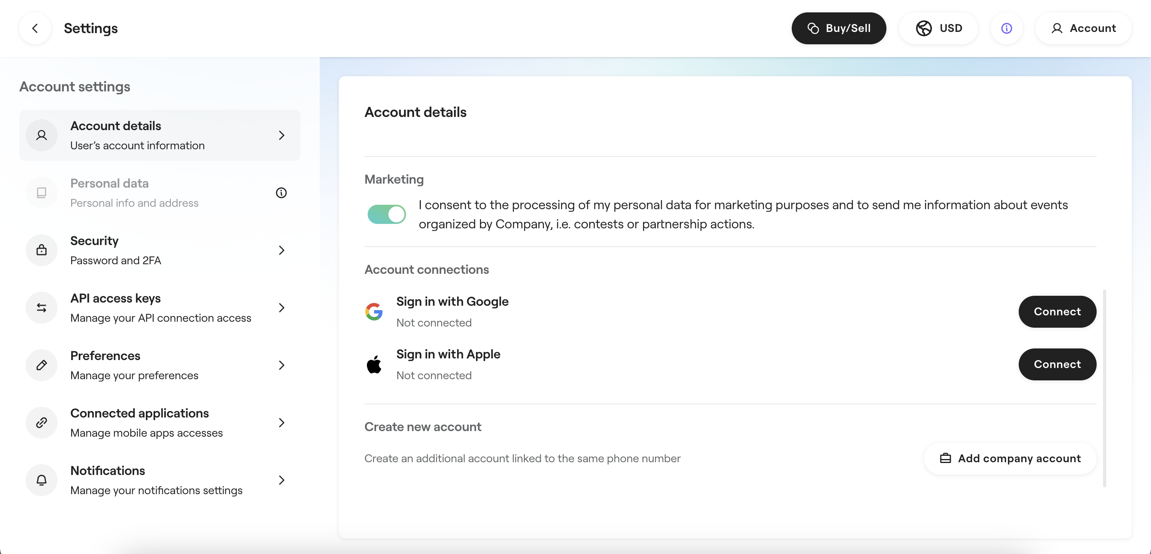Viewport: 1151px width, 554px height.
Task: Expand the Notifications chevron arrow
Action: click(281, 480)
